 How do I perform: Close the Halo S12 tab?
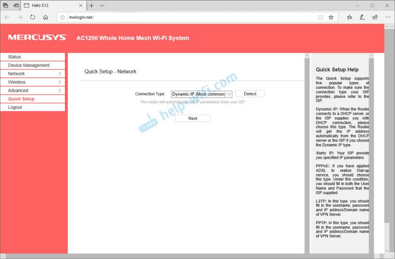pos(80,5)
